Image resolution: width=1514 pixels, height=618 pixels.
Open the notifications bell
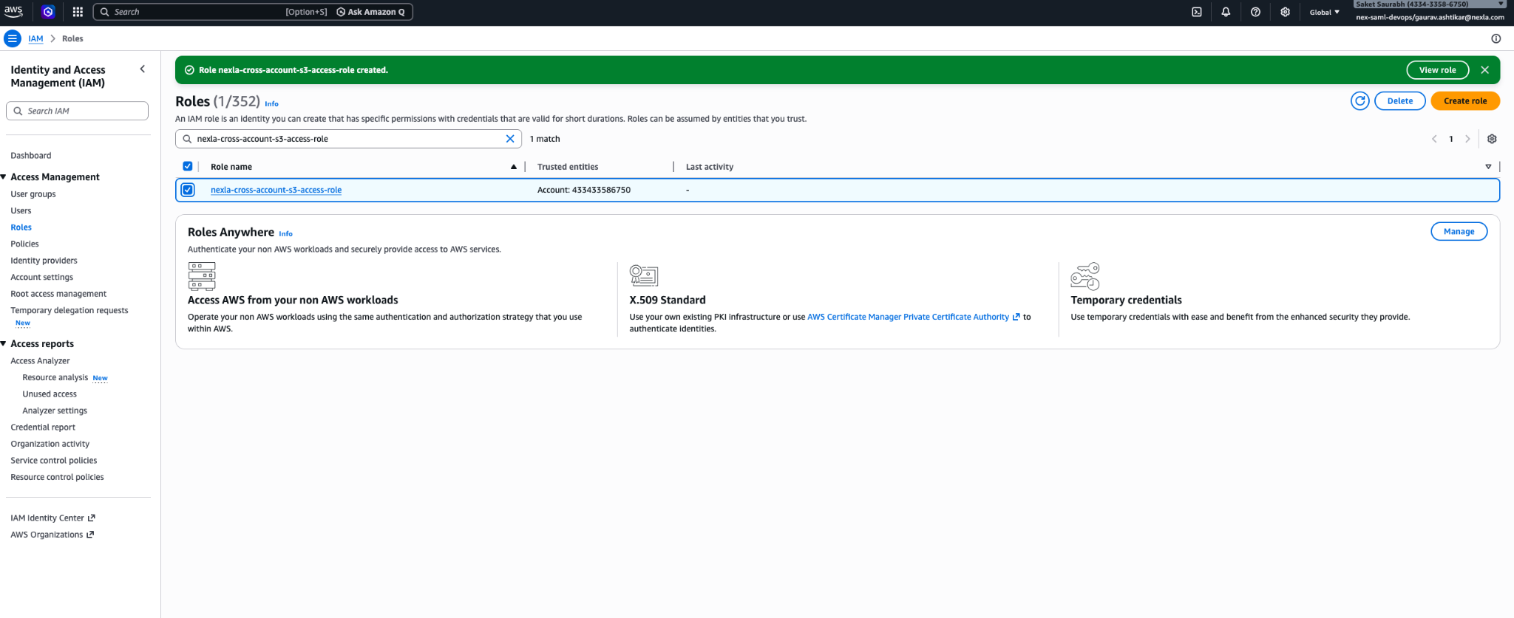pos(1226,12)
